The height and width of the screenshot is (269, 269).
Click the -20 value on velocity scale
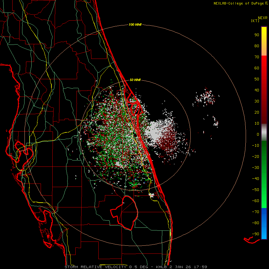[256, 156]
